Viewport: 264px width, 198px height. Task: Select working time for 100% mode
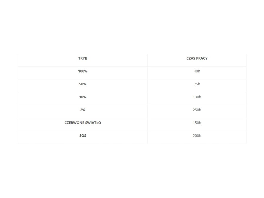click(197, 71)
